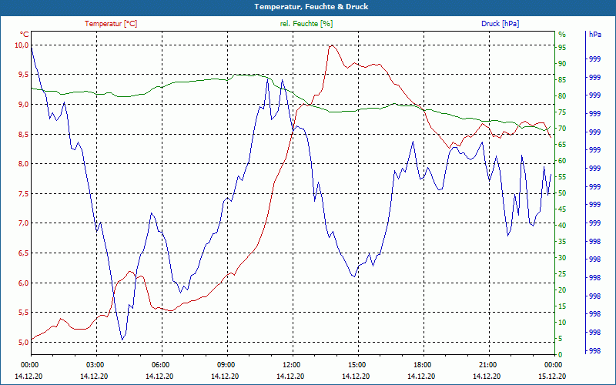Click the 30 value on humidity axis
The width and height of the screenshot is (616, 385).
coord(562,258)
